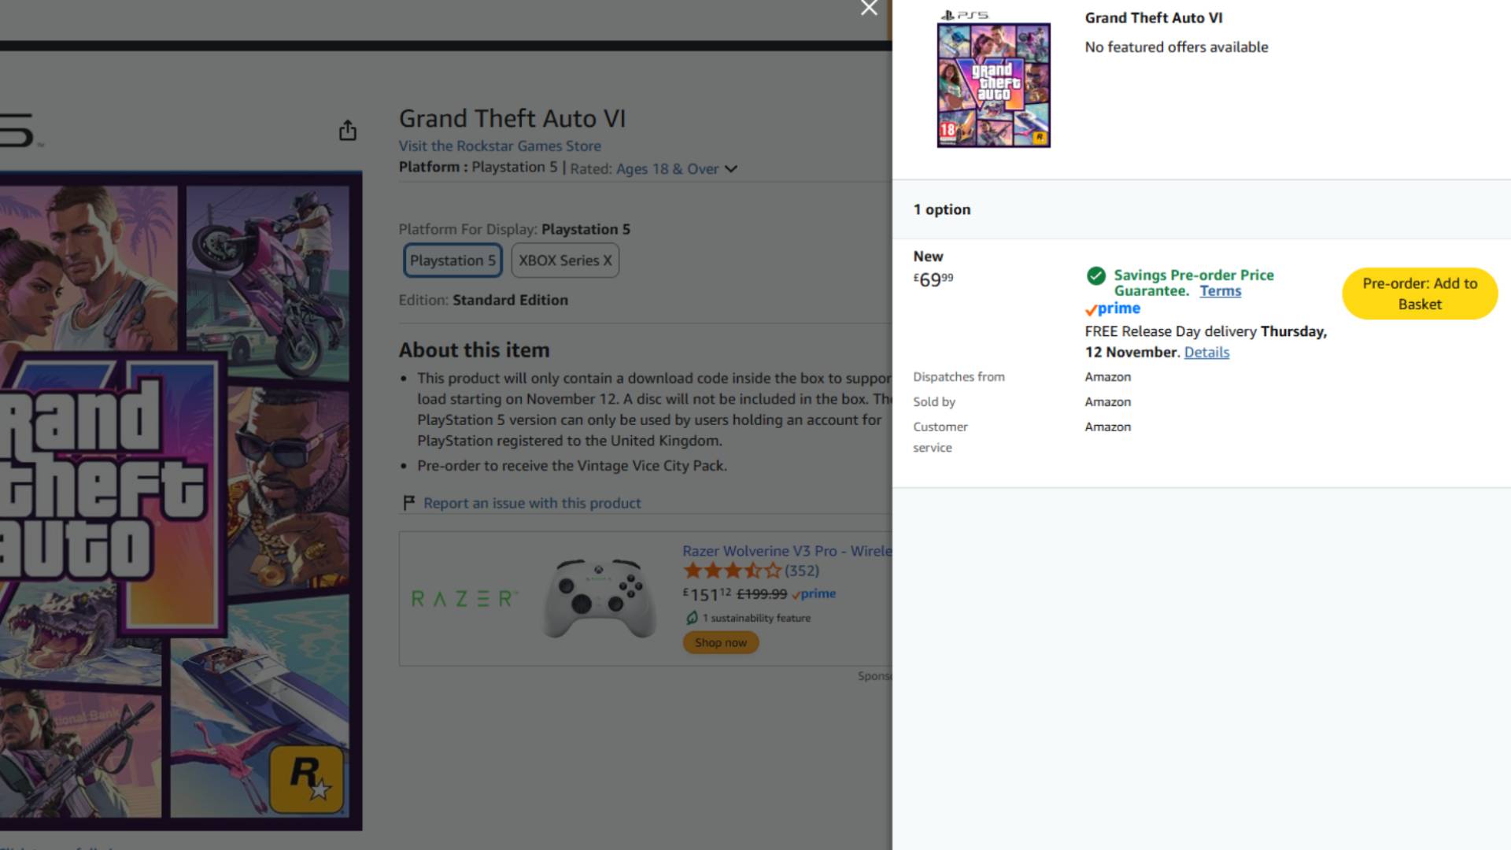Image resolution: width=1511 pixels, height=850 pixels.
Task: Click the £69.99 New price
Action: point(933,279)
